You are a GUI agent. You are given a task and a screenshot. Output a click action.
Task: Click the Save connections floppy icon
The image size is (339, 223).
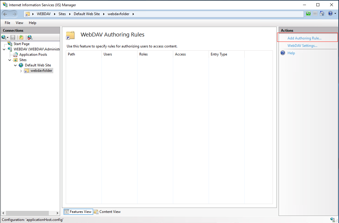click(13, 37)
